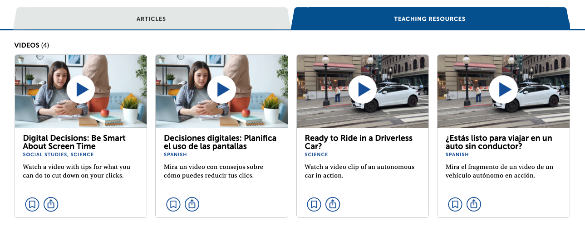Open the 'Digital Decisions: Be Smart About Screen Time' title
The width and height of the screenshot is (585, 226).
tap(74, 142)
